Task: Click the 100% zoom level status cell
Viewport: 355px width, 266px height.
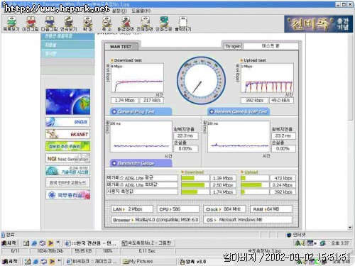Action: point(107,250)
